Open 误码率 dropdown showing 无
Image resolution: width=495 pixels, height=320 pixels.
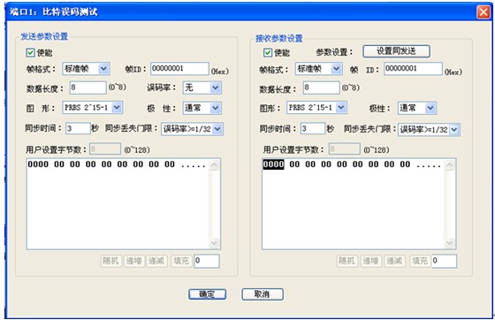click(202, 88)
